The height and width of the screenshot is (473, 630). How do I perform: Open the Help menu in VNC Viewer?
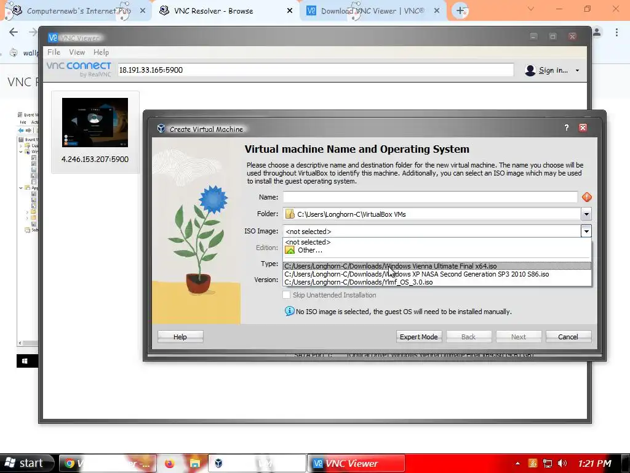click(x=101, y=52)
